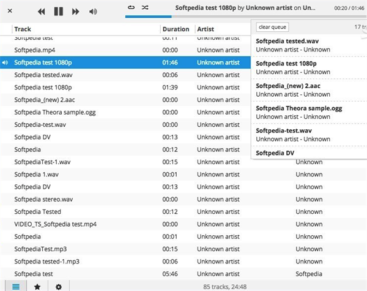The height and width of the screenshot is (291, 367).
Task: Select the Softpedia tested-1.mp3 track
Action: click(x=183, y=261)
